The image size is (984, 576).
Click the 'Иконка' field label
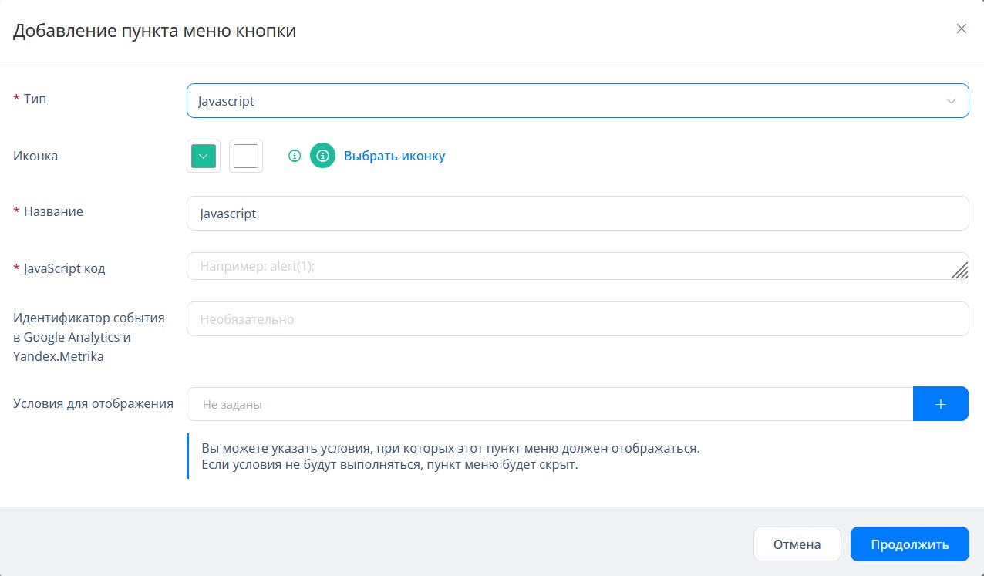point(35,156)
